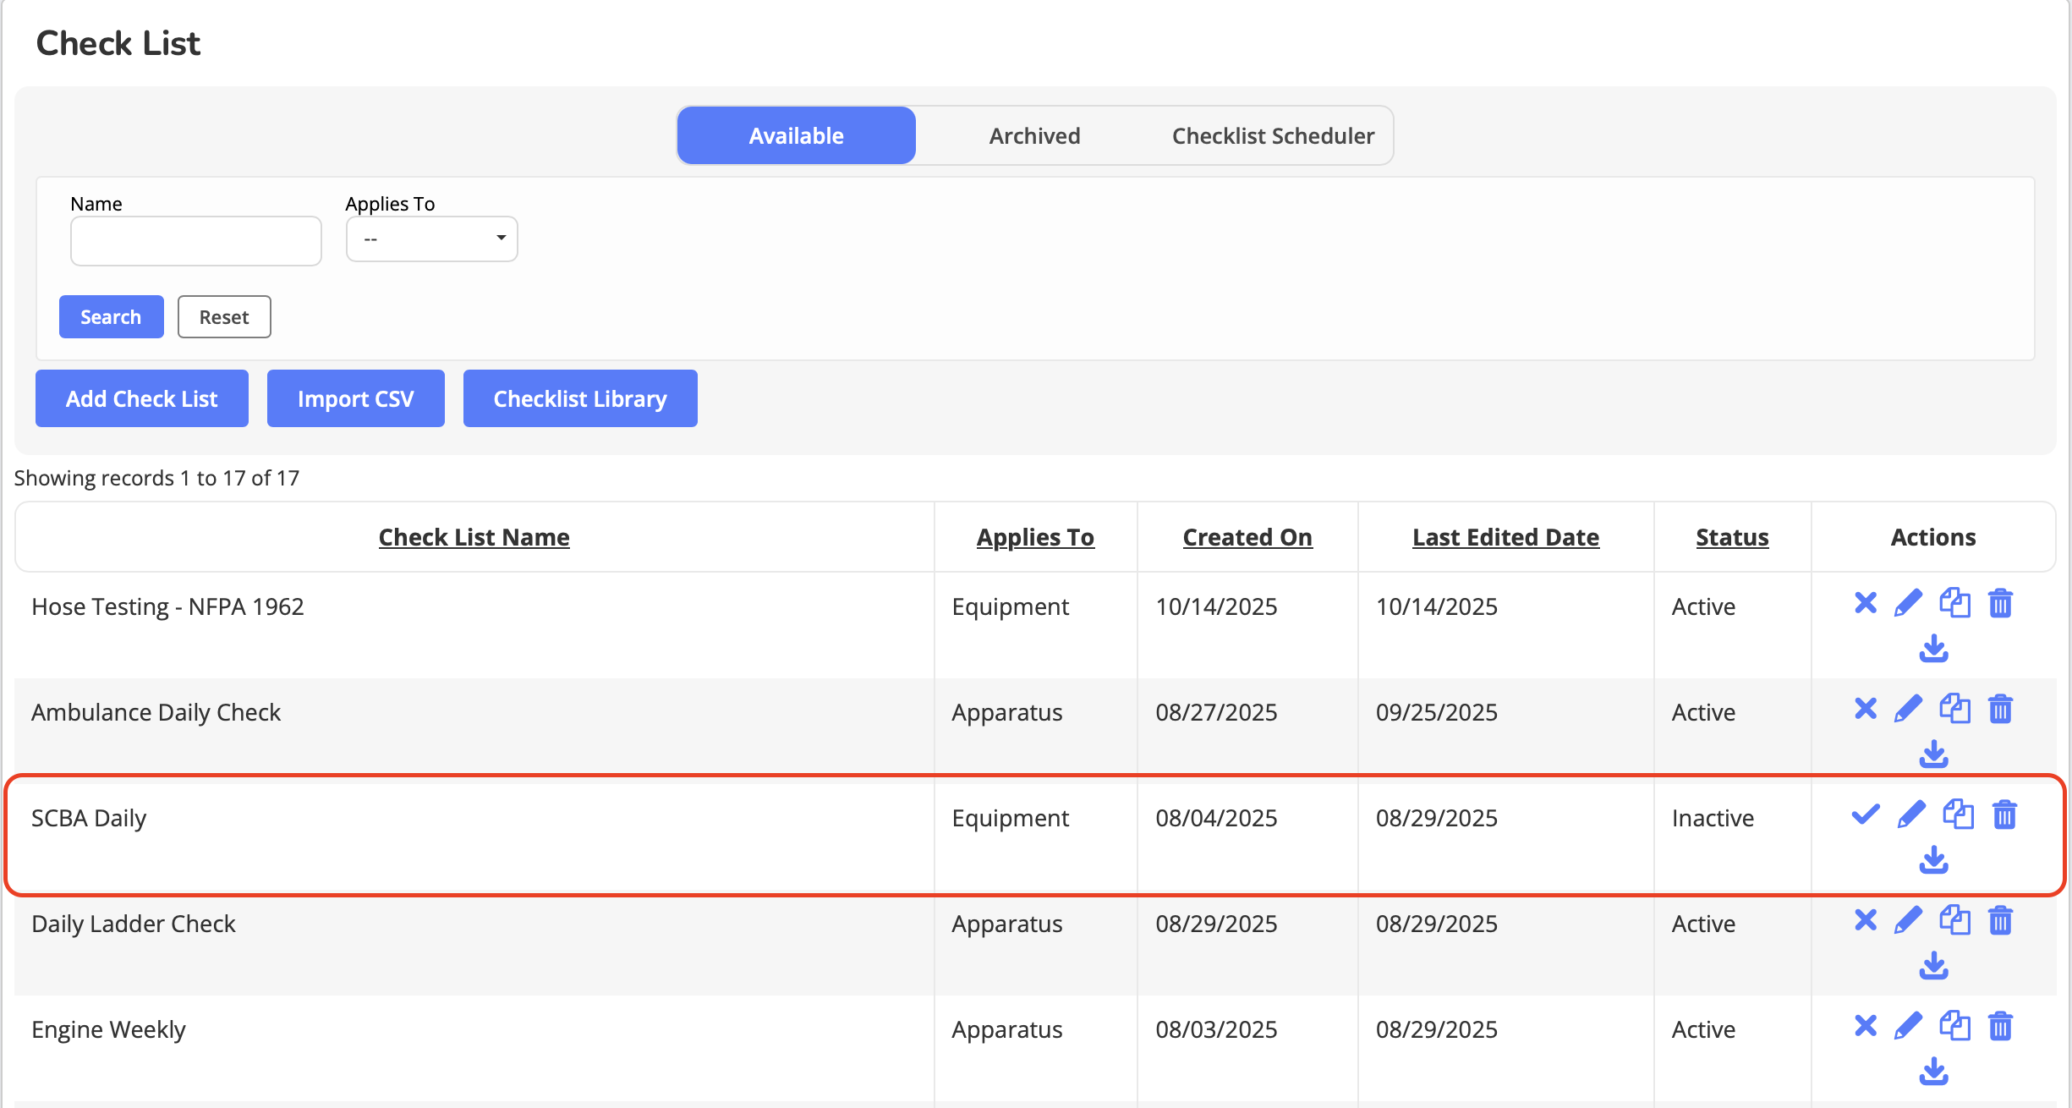
Task: Focus the Name search field
Action: coord(196,241)
